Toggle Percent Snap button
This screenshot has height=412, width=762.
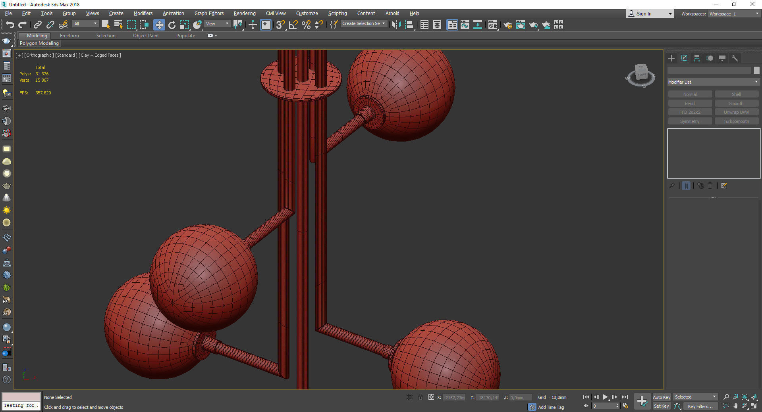(306, 25)
